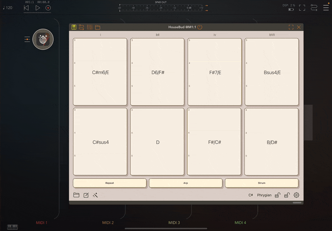This screenshot has height=231, width=332.
Task: Trigger the D chord pad
Action: click(157, 142)
